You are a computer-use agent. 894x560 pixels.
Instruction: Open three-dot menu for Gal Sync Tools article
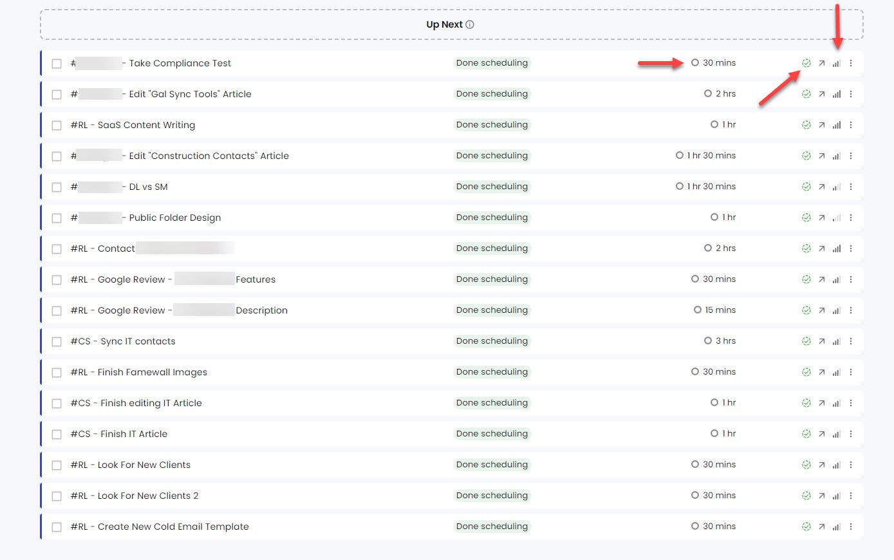click(851, 94)
